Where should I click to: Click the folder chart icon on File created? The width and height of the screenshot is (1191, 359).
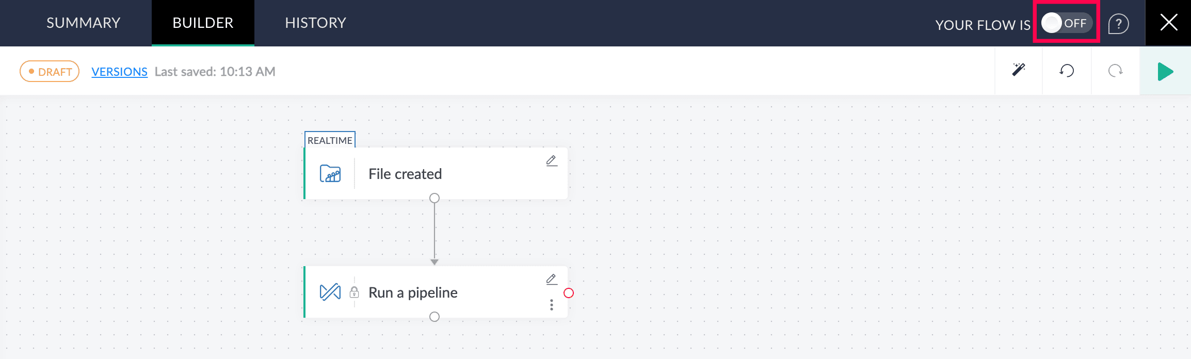pos(330,174)
